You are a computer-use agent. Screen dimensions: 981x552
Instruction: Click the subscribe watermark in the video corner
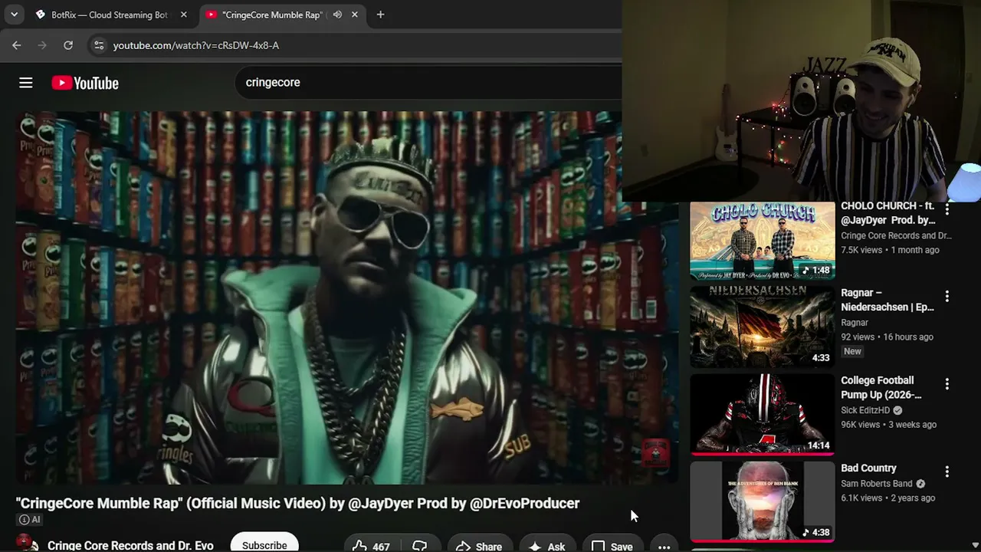coord(655,453)
